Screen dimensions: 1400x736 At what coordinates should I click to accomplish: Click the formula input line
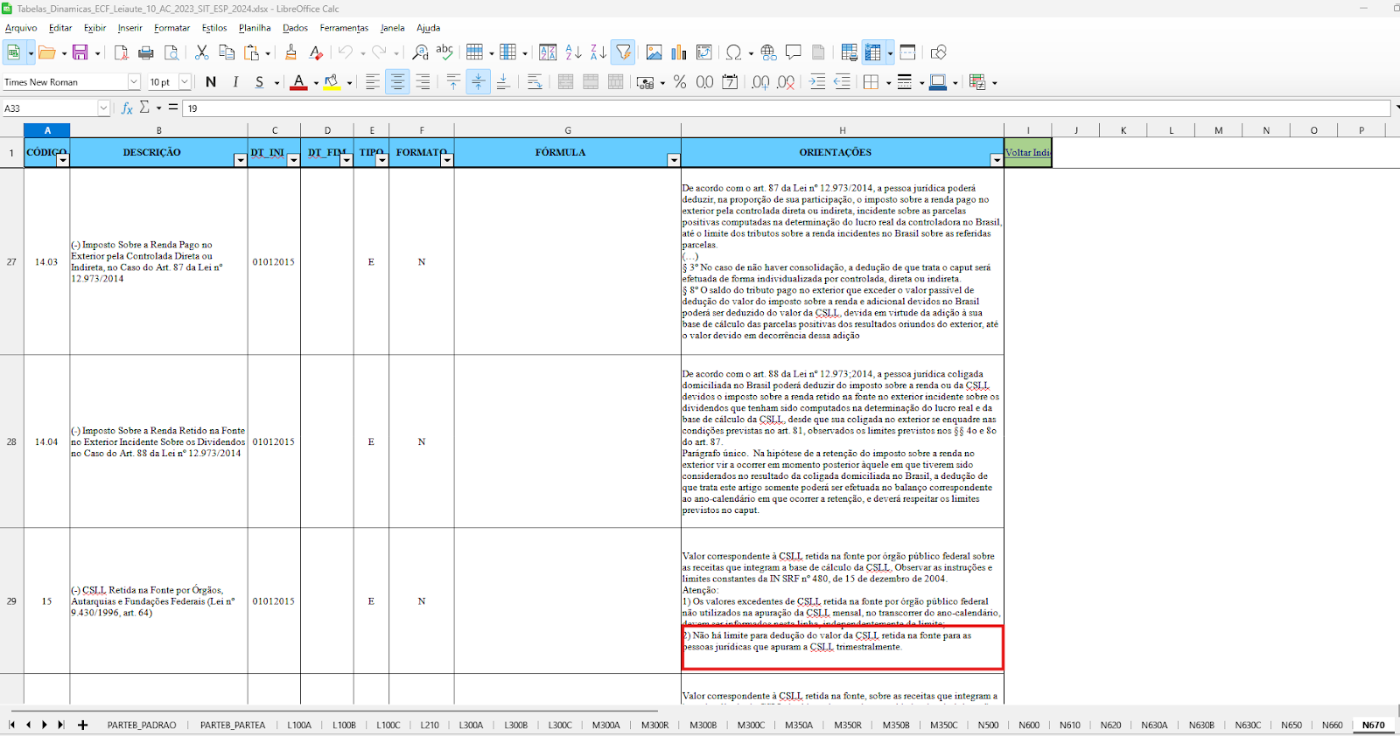pos(786,108)
